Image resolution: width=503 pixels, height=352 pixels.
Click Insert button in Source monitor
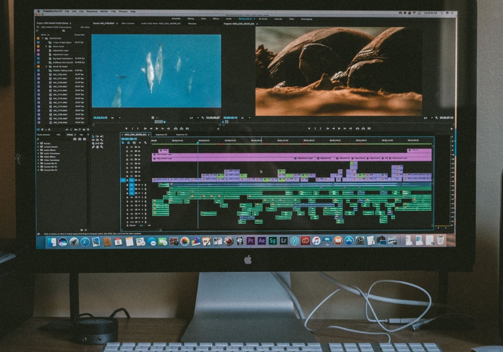[x=176, y=129]
